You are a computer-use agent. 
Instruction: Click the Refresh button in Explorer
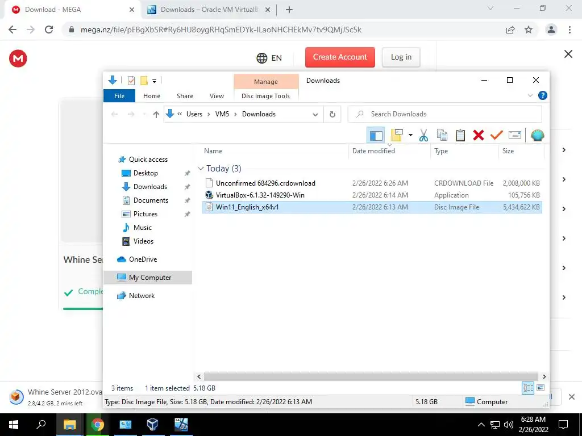(x=332, y=115)
